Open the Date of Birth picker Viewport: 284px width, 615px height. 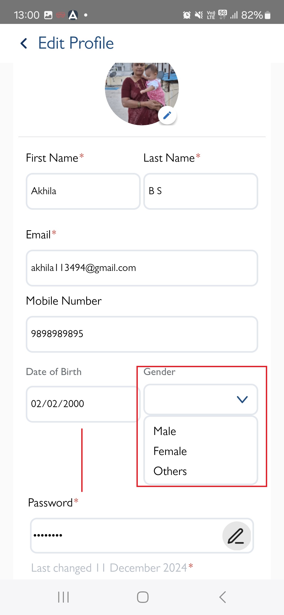point(83,404)
